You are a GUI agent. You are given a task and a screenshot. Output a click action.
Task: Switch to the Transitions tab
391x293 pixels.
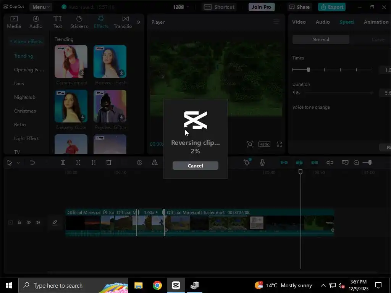(x=123, y=22)
